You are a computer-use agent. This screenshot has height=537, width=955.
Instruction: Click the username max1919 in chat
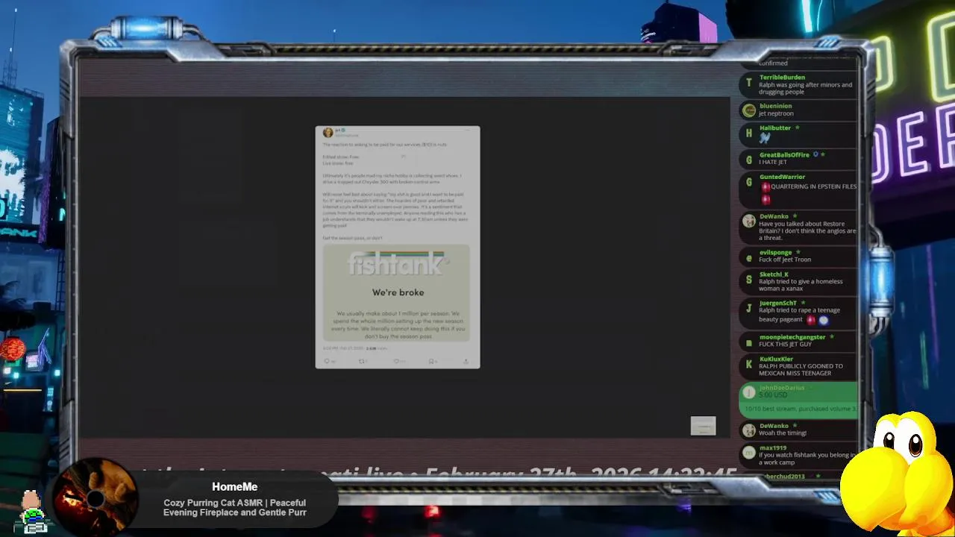(772, 448)
